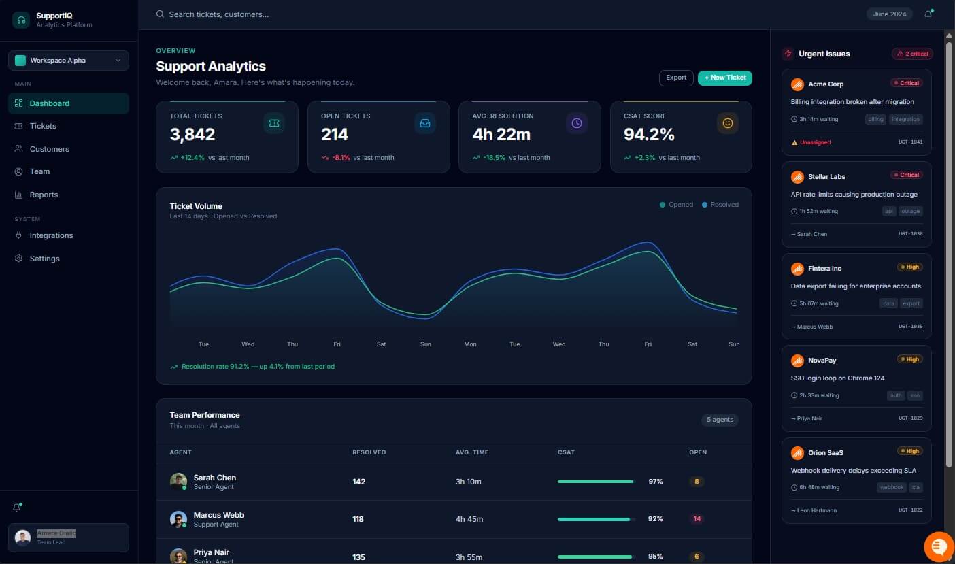This screenshot has height=564, width=955.
Task: Navigate to the Team page
Action: click(x=69, y=171)
